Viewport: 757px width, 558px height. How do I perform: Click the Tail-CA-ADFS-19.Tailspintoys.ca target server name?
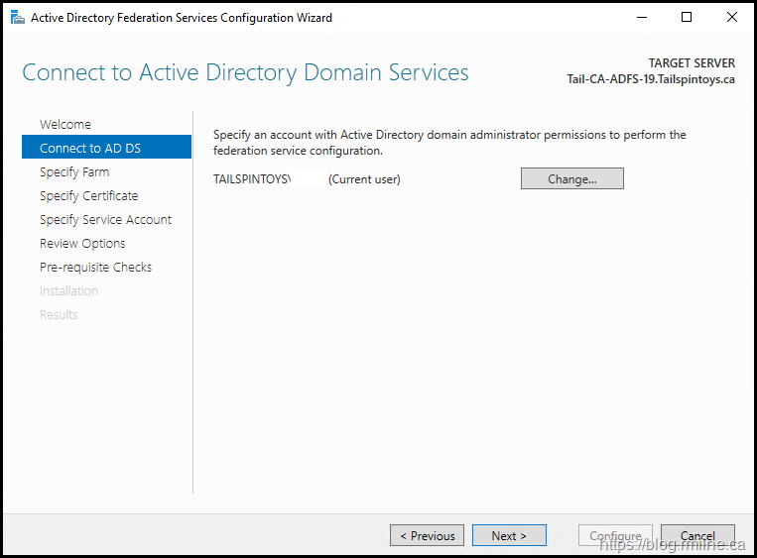pyautogui.click(x=651, y=79)
